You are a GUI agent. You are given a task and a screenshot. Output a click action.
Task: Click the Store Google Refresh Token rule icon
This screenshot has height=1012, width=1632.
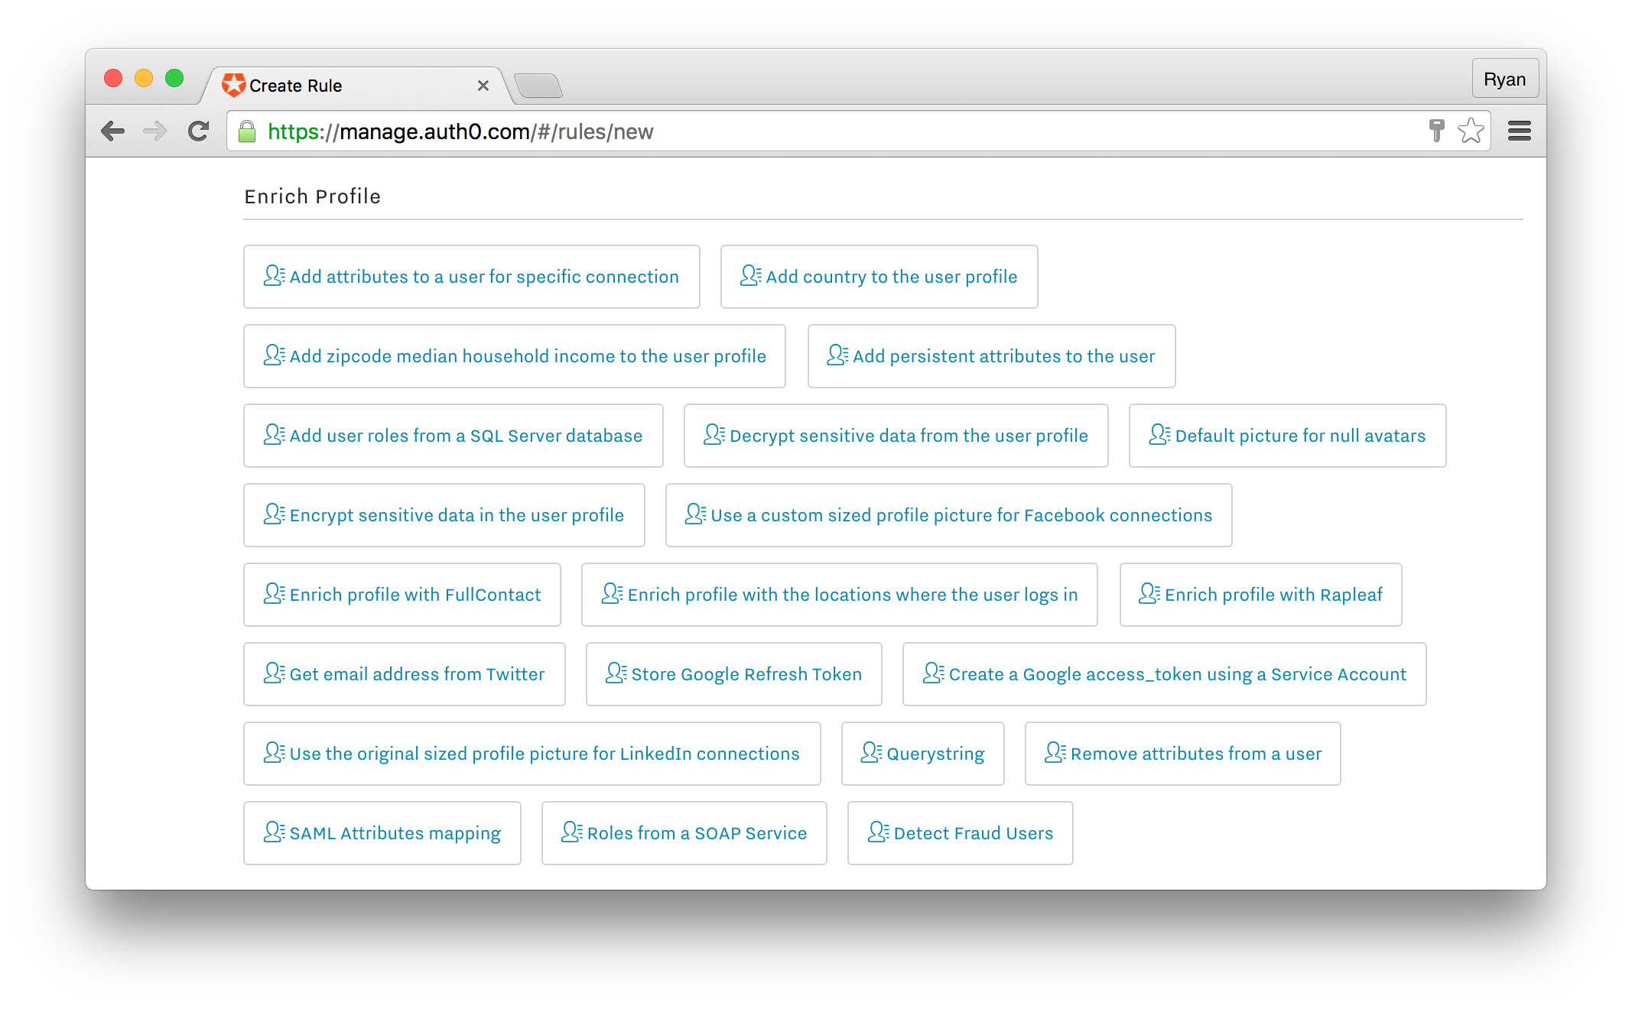tap(616, 673)
